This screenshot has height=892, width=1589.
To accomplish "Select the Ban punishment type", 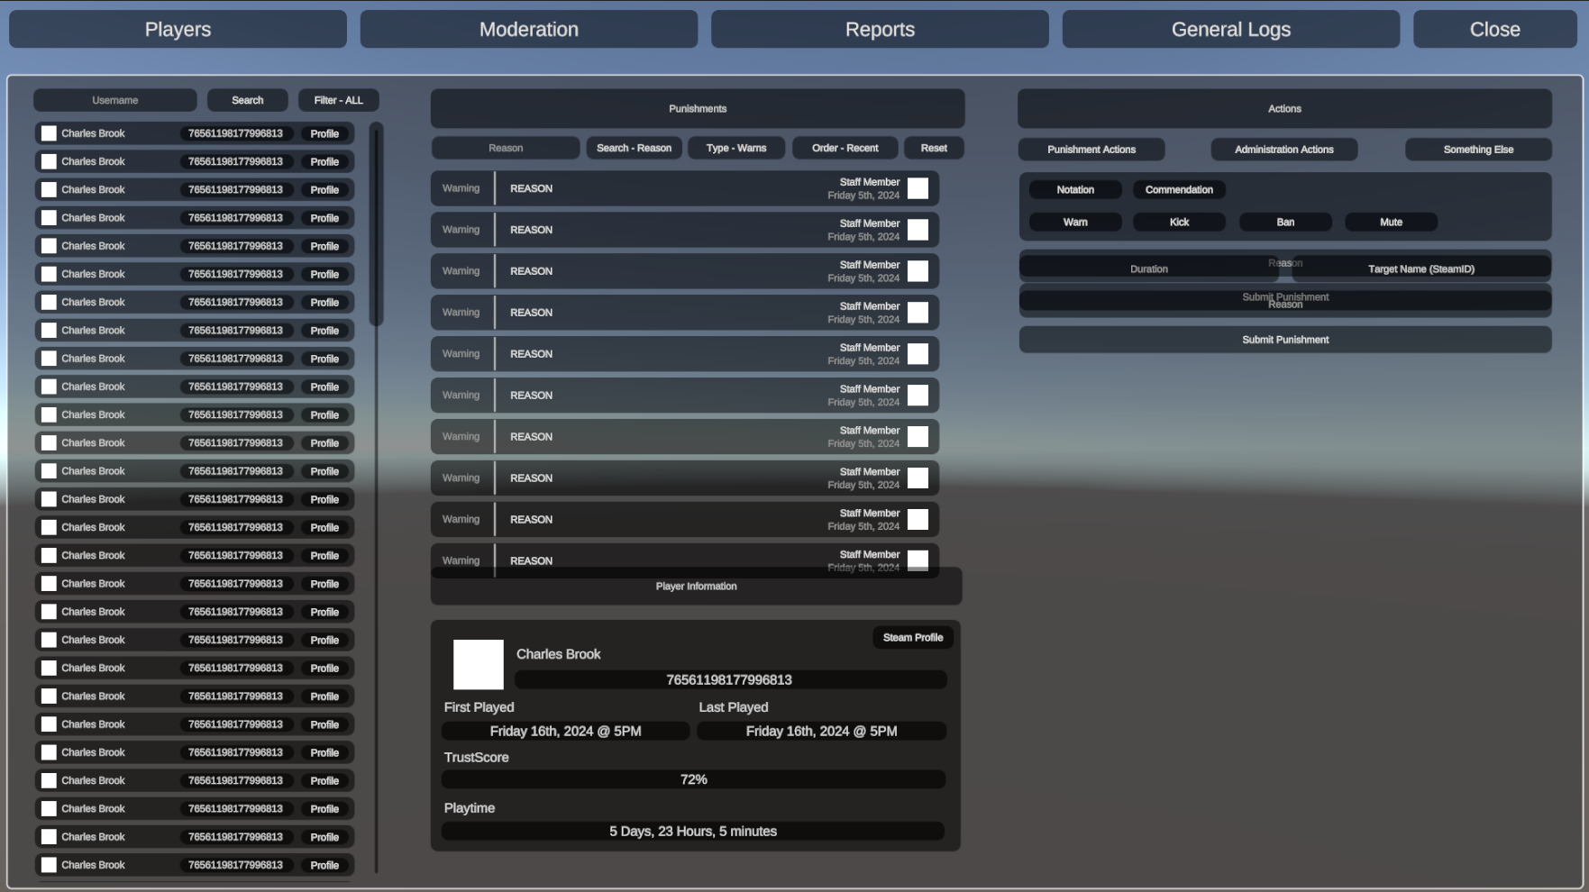I will (x=1285, y=222).
